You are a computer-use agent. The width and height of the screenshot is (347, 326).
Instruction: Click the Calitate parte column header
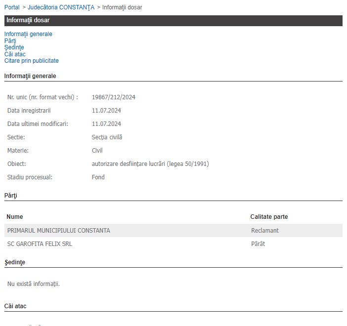pyautogui.click(x=269, y=217)
